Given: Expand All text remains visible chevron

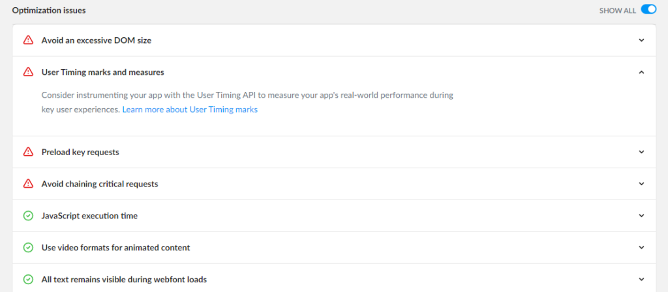Looking at the screenshot, I should [642, 280].
